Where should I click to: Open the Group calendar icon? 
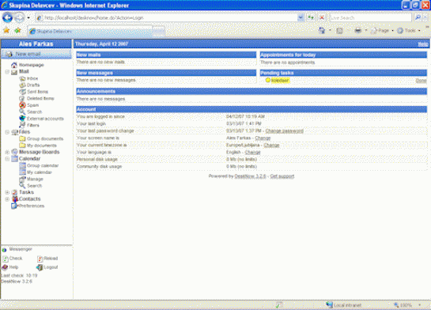coord(22,165)
